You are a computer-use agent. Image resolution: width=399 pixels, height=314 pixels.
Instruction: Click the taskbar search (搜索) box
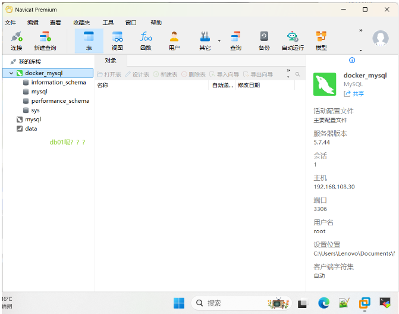(241, 303)
